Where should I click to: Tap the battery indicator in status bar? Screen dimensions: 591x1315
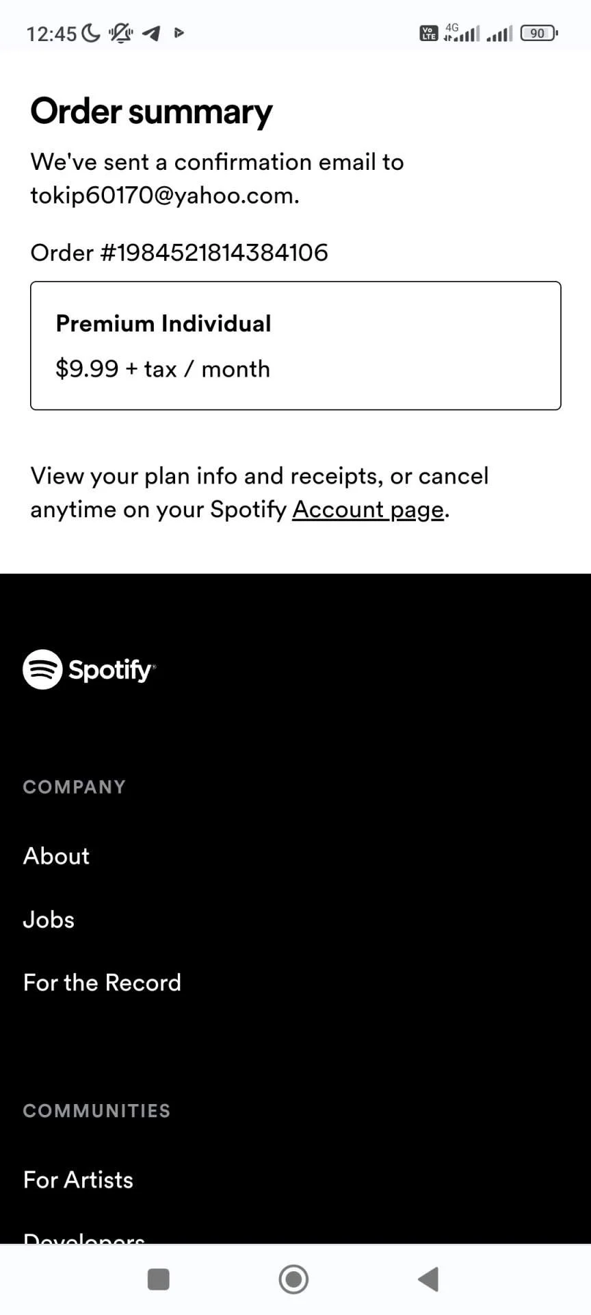click(x=539, y=33)
